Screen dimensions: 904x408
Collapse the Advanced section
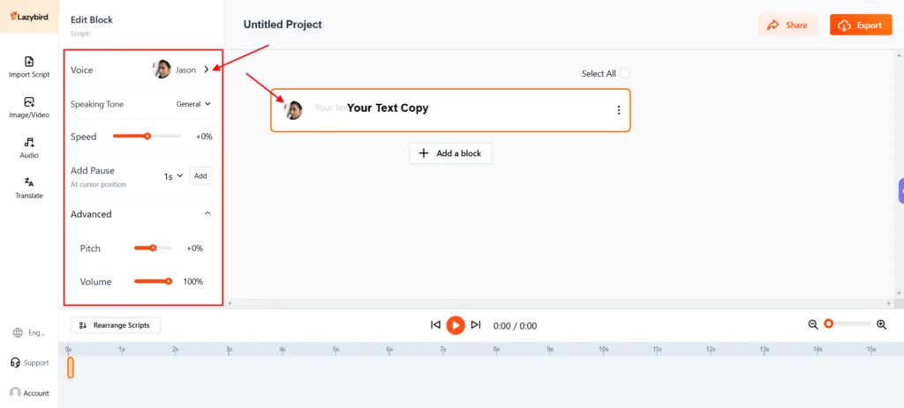point(207,214)
